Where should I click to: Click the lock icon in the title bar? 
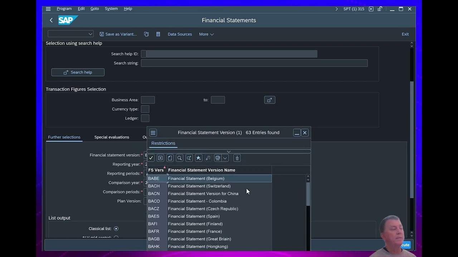pyautogui.click(x=380, y=9)
